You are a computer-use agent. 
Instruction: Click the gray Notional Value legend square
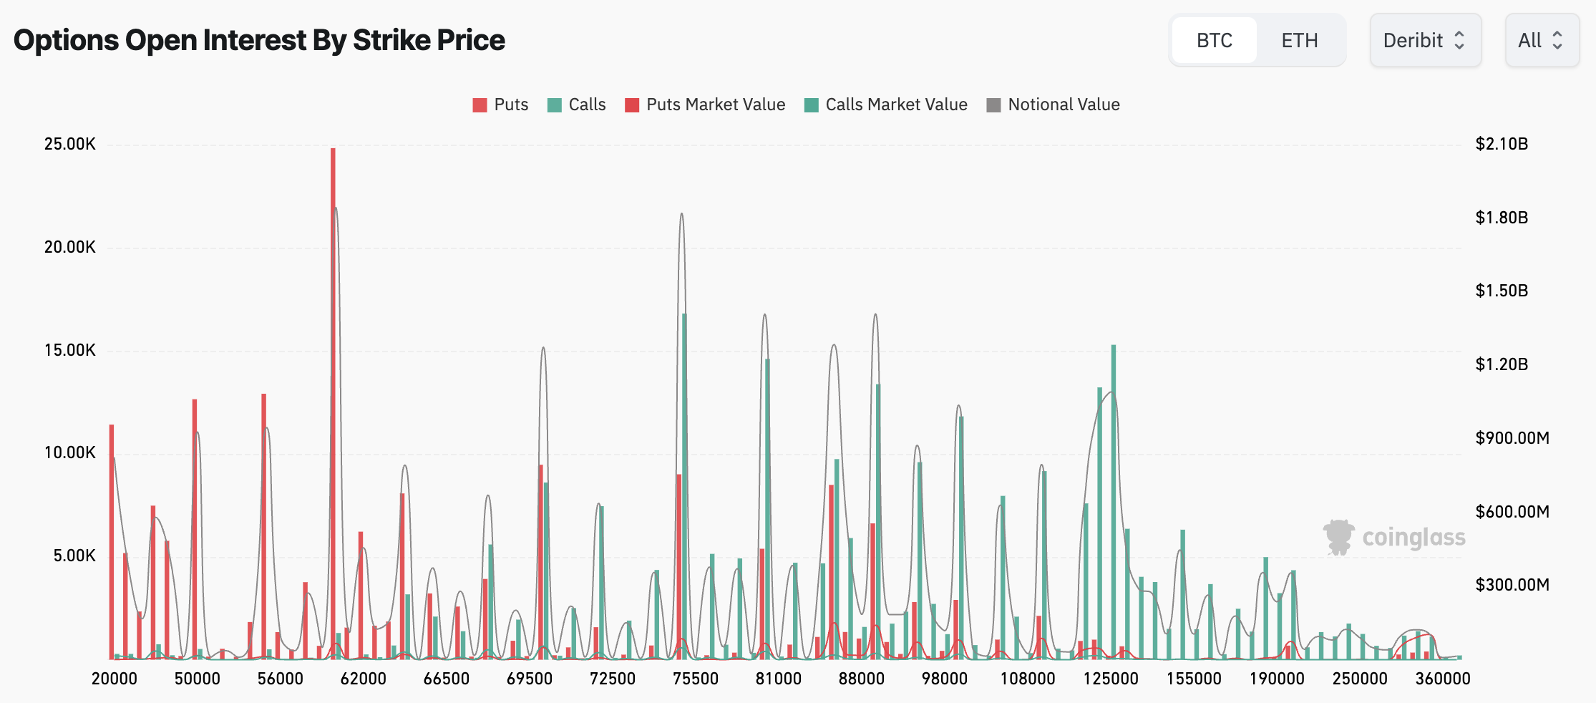(x=994, y=105)
